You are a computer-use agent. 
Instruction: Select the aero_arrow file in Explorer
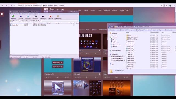[130, 41]
